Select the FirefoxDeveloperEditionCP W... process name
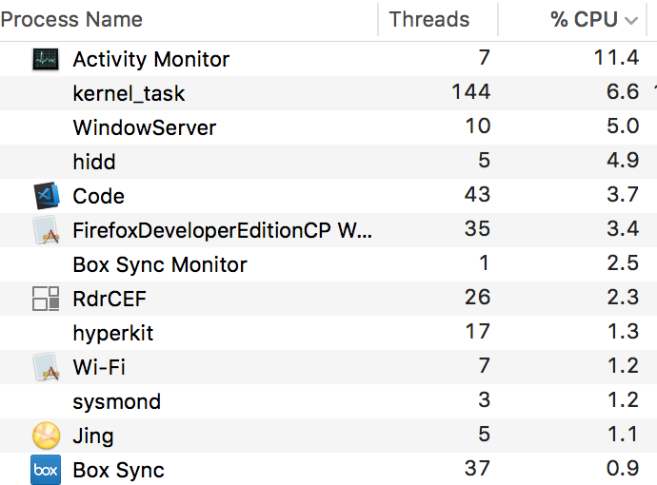Screen dimensions: 657x485 click(x=222, y=230)
